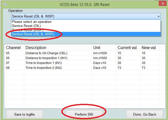This screenshot has height=120, width=168.
Task: Select channel 08 row cell
Action: pyautogui.click(x=8, y=68)
